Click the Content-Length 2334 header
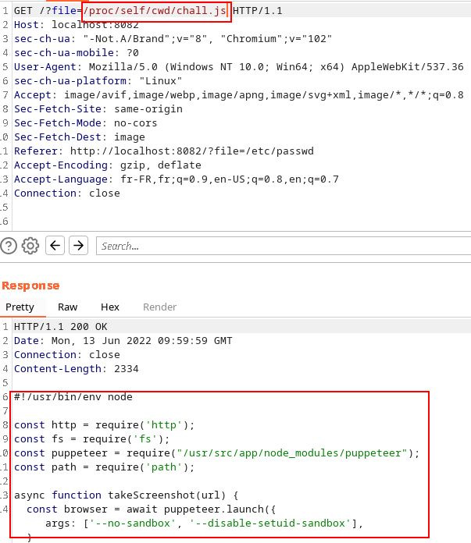471x543 pixels. point(77,369)
